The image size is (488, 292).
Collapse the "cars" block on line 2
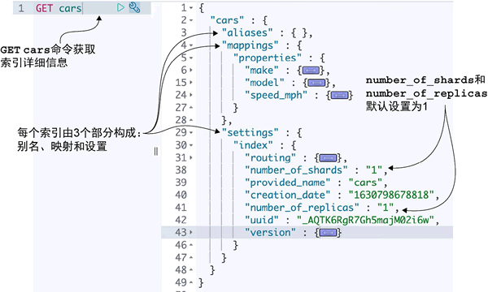point(191,20)
